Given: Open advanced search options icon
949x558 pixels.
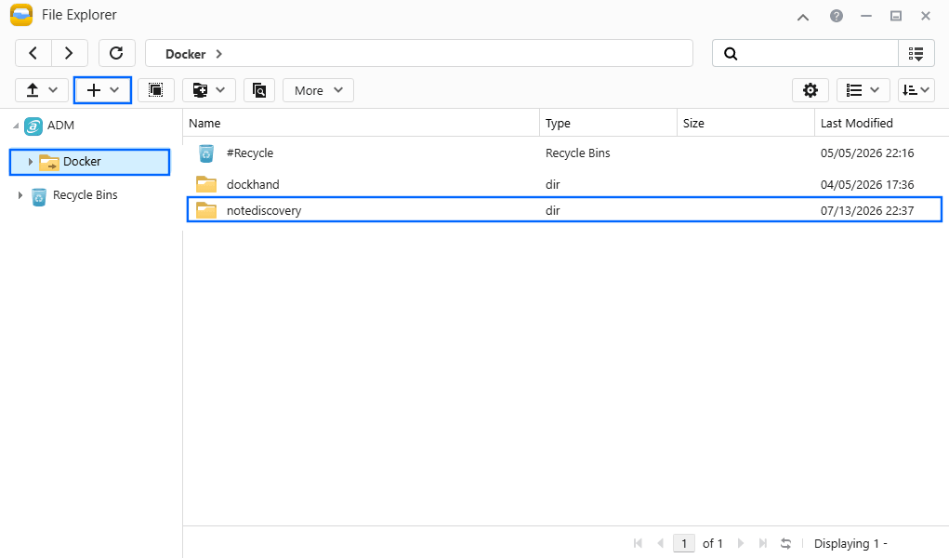Looking at the screenshot, I should 916,53.
